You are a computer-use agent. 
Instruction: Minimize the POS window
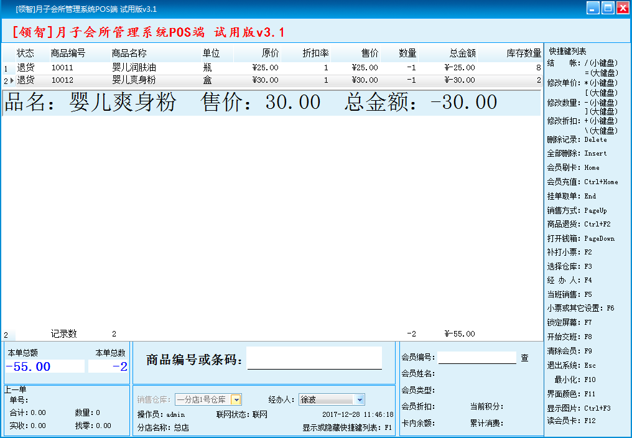pyautogui.click(x=593, y=8)
